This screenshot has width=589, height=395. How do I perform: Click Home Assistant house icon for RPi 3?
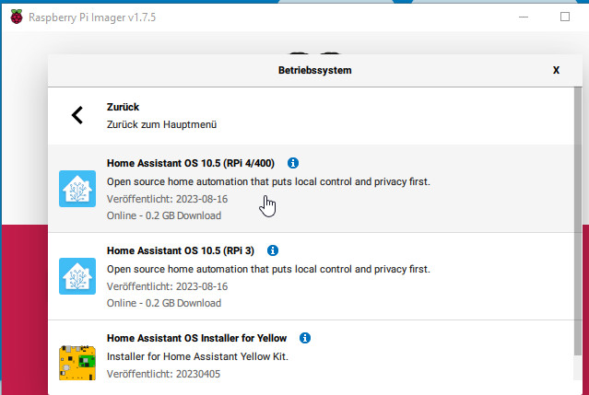(x=77, y=276)
